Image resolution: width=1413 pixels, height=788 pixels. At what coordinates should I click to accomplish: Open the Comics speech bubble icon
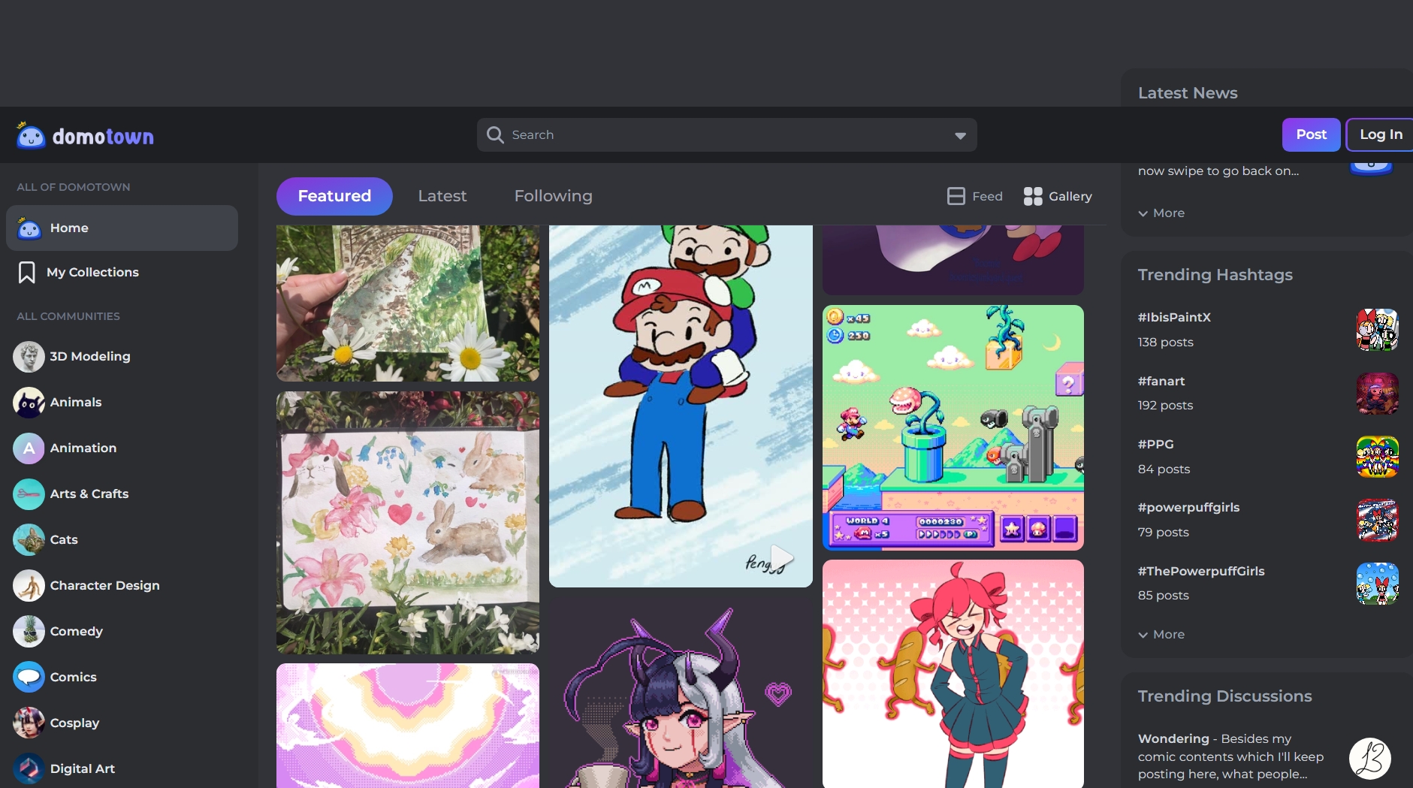click(29, 678)
